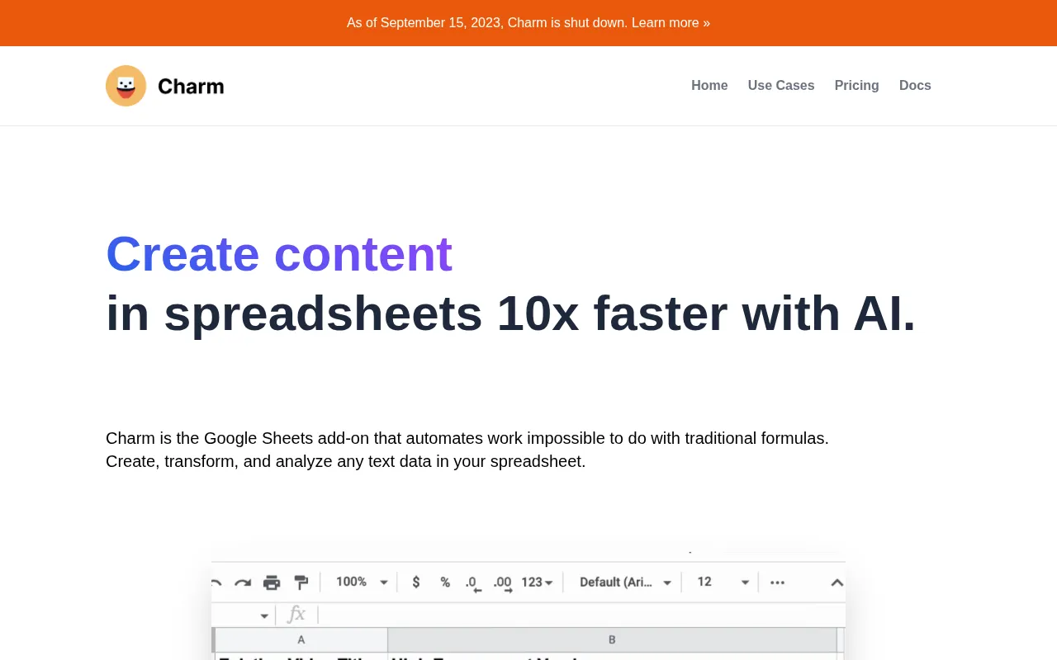
Task: Click the banner text "As of September 15, 2023"
Action: [x=424, y=23]
